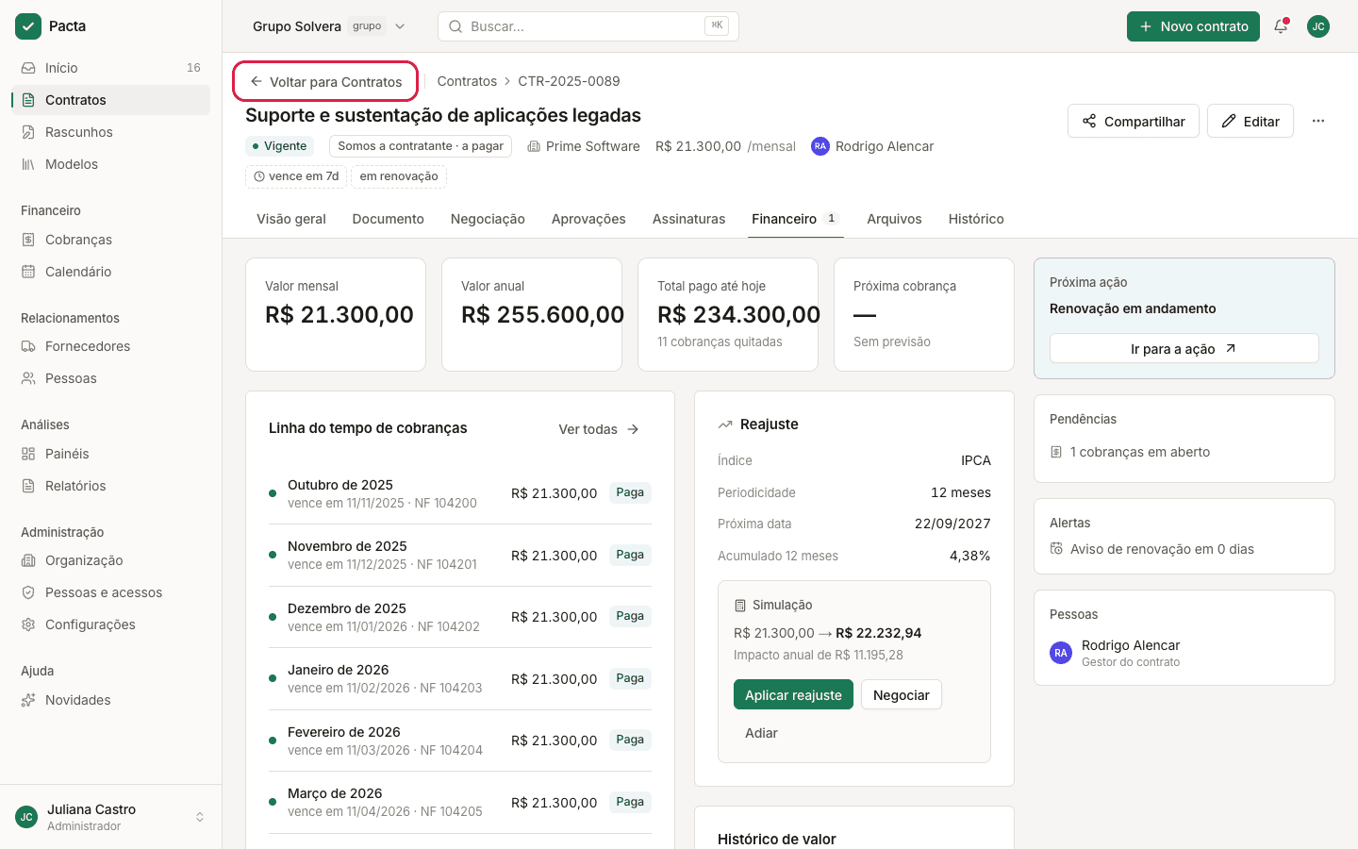Click the Pacta logo icon
Viewport: 1358px width, 849px height.
28,26
